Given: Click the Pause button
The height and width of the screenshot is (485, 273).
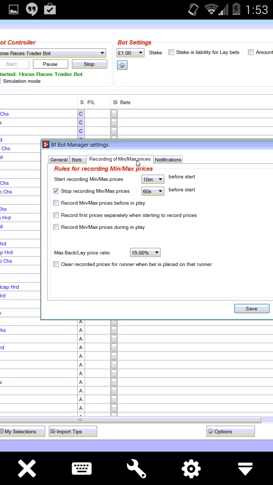Looking at the screenshot, I should coord(50,64).
